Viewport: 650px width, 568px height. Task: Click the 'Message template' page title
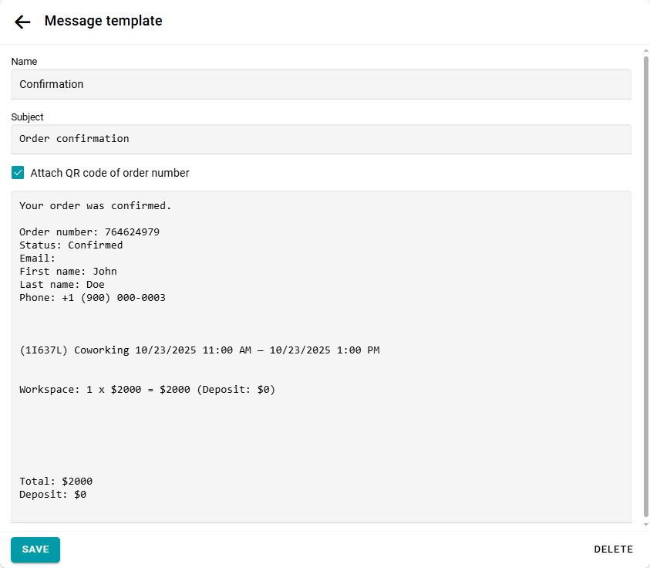(103, 21)
